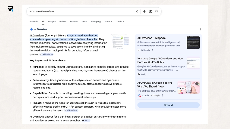The image size is (230, 129).
Task: Open What Are Google AI Overviews Botify link
Action: 160,60
